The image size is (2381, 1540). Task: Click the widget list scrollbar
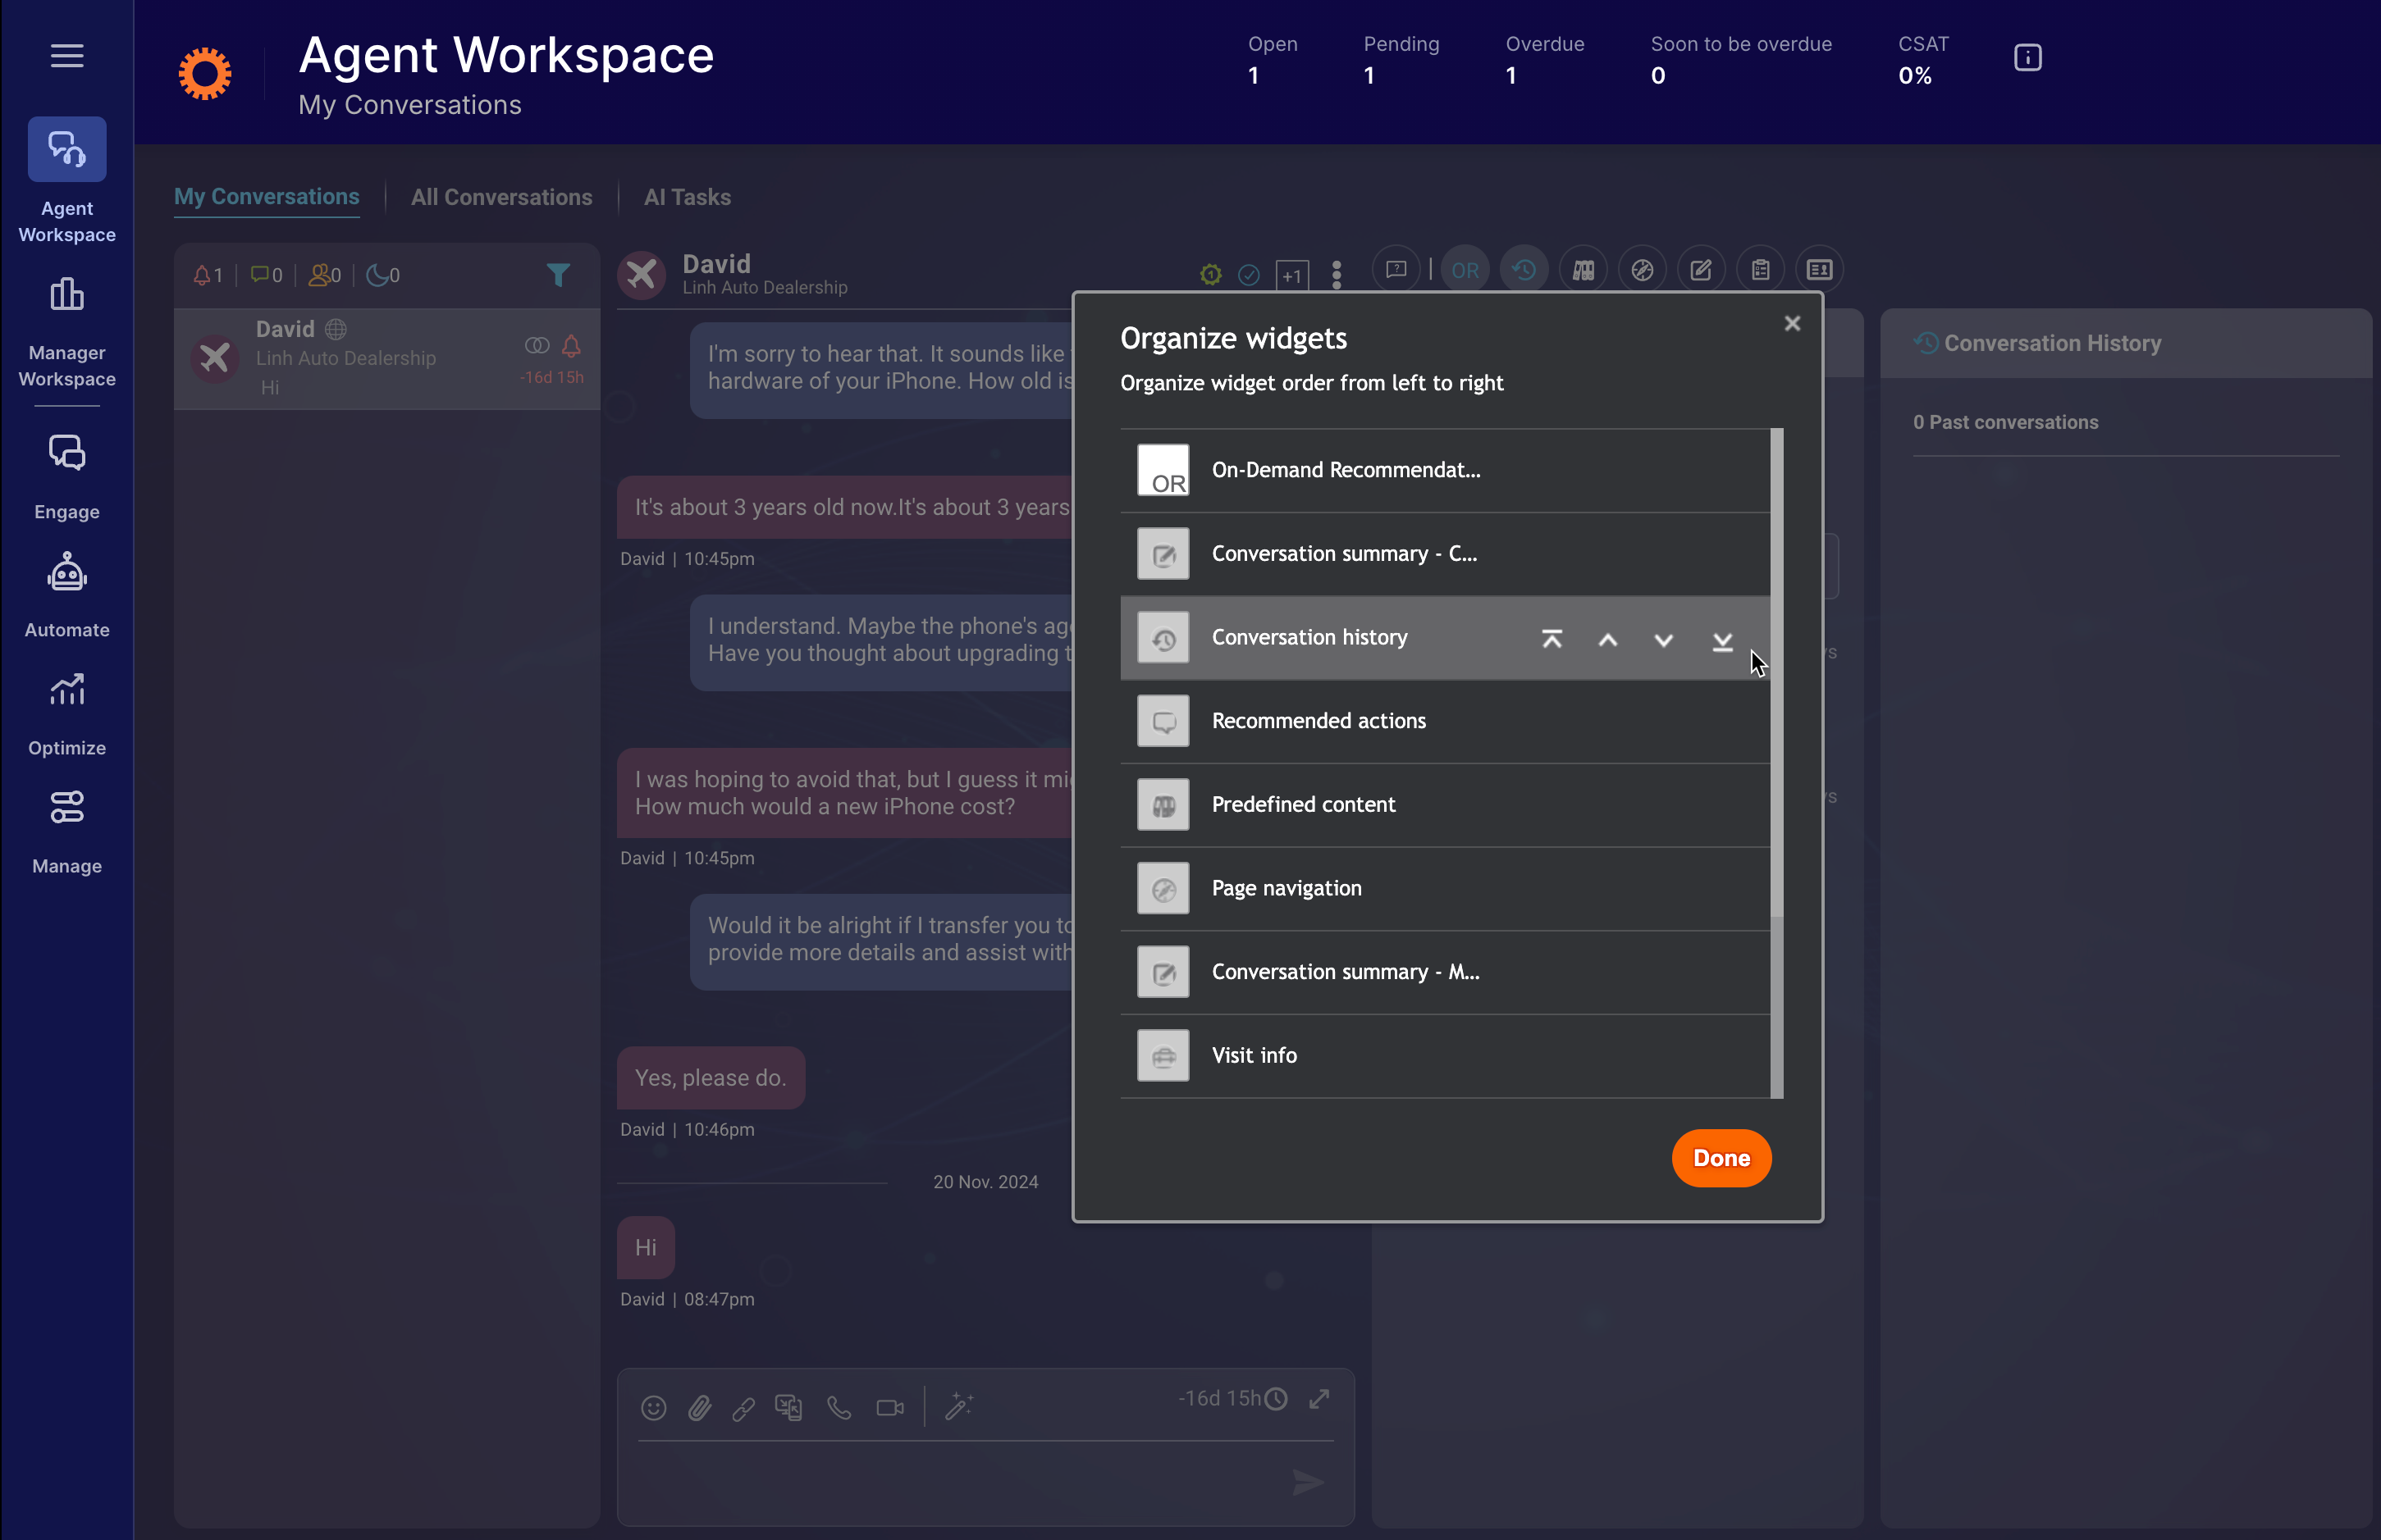[x=1777, y=672]
